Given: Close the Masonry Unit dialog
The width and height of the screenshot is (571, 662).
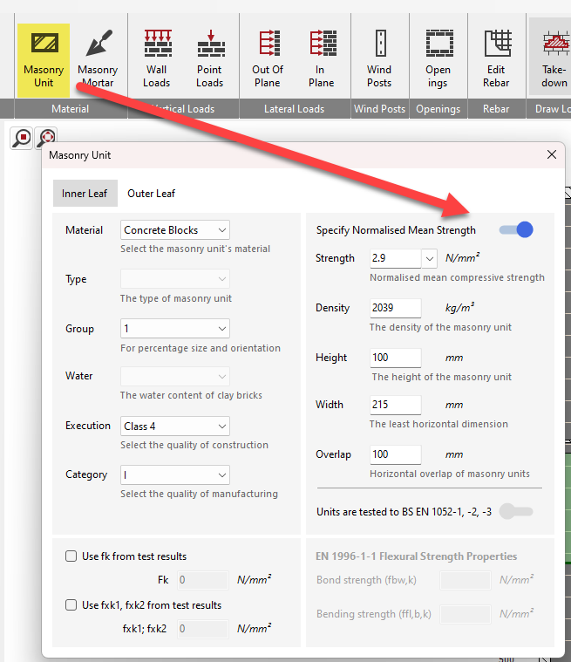Looking at the screenshot, I should 551,155.
